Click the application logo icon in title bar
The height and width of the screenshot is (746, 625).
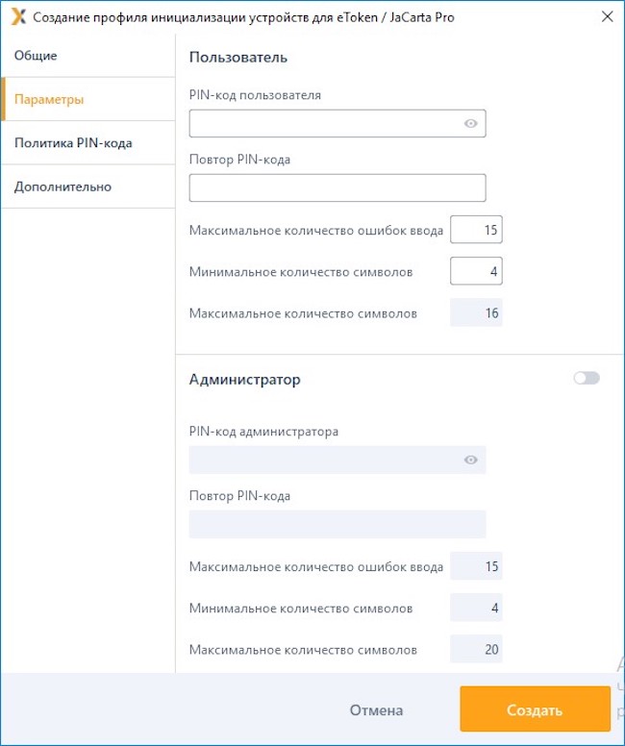pyautogui.click(x=17, y=17)
